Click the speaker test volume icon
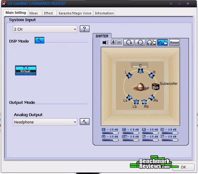The width and height of the screenshot is (198, 174). (x=105, y=42)
